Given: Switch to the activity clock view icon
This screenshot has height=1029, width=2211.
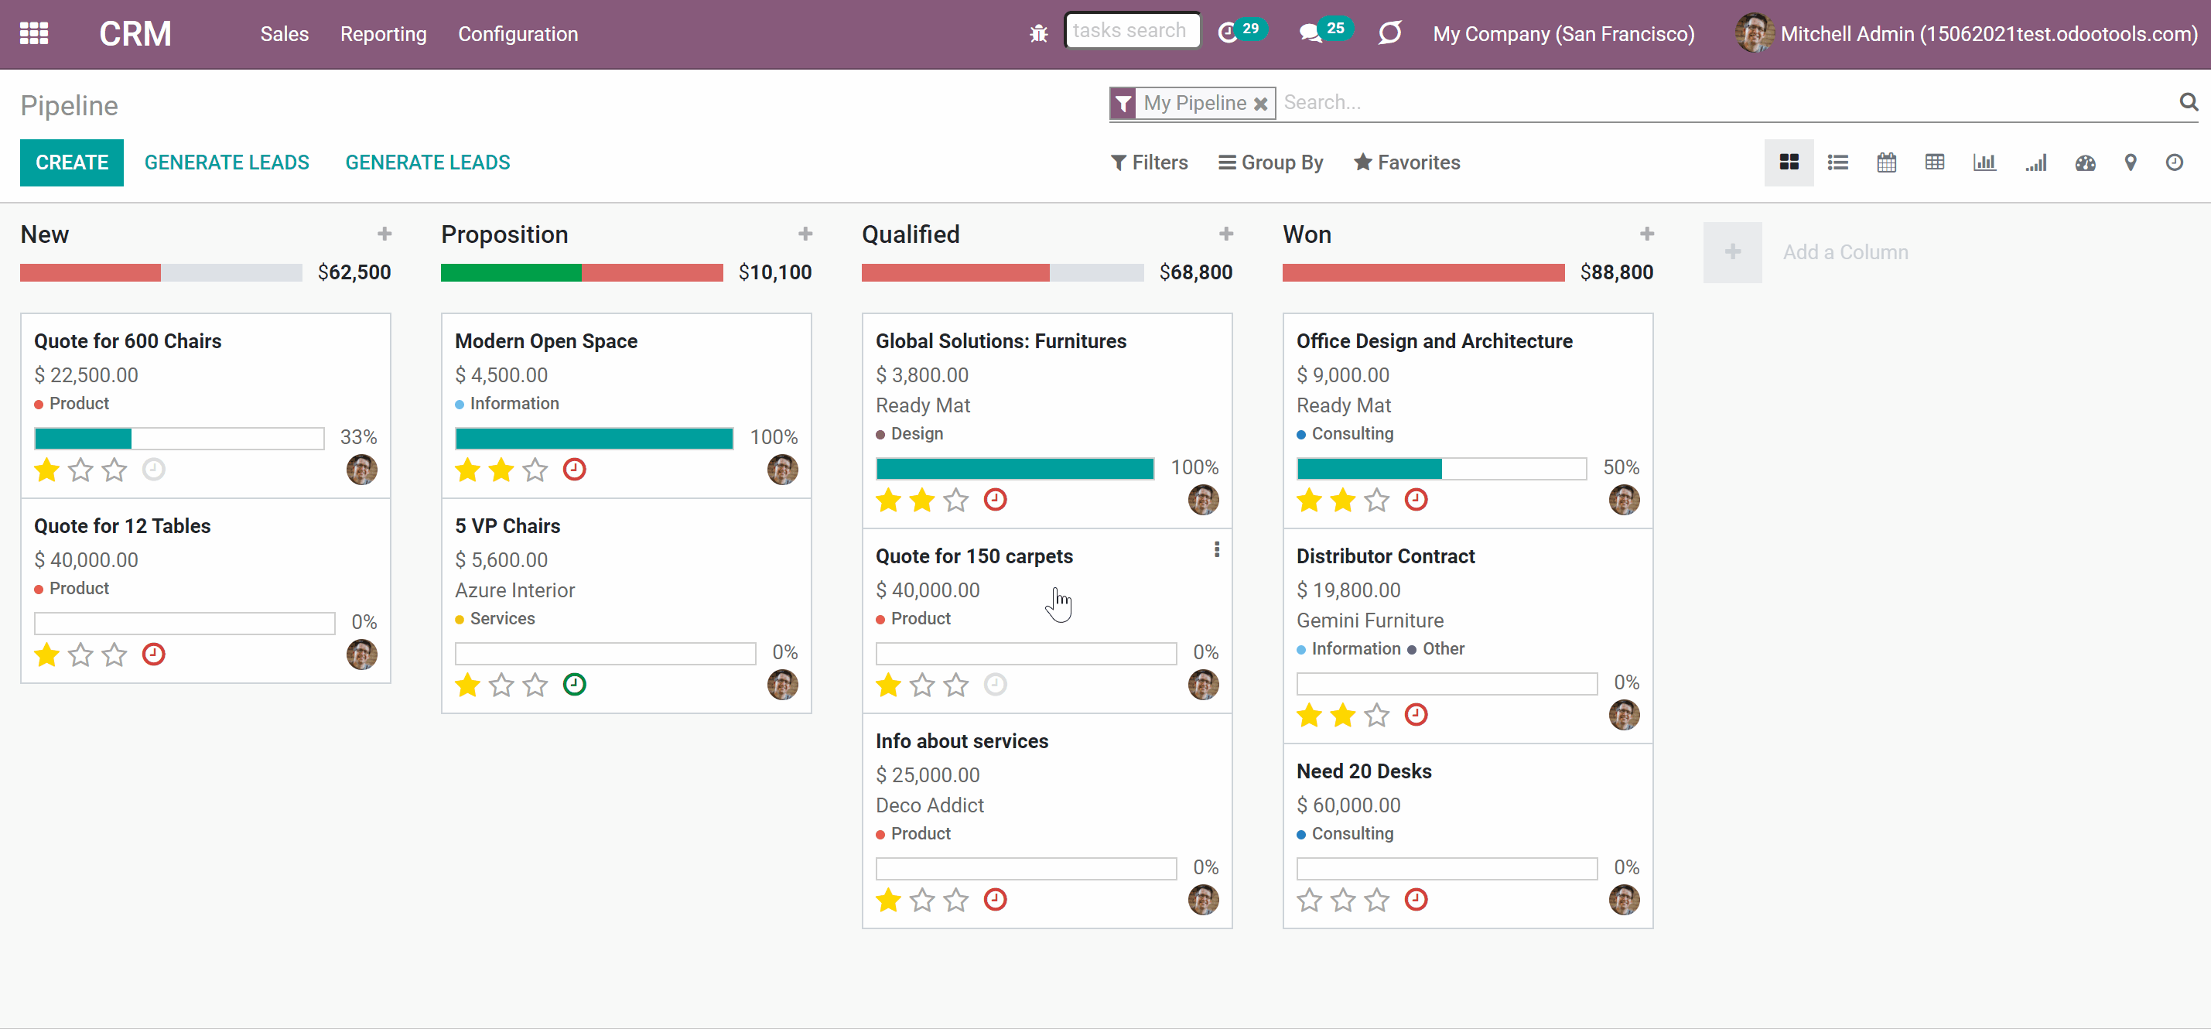Looking at the screenshot, I should pyautogui.click(x=2173, y=162).
